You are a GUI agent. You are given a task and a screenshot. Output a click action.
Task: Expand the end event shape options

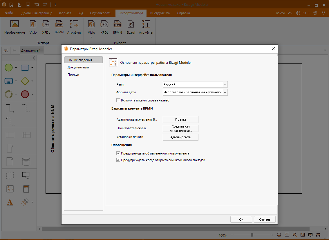32,94
